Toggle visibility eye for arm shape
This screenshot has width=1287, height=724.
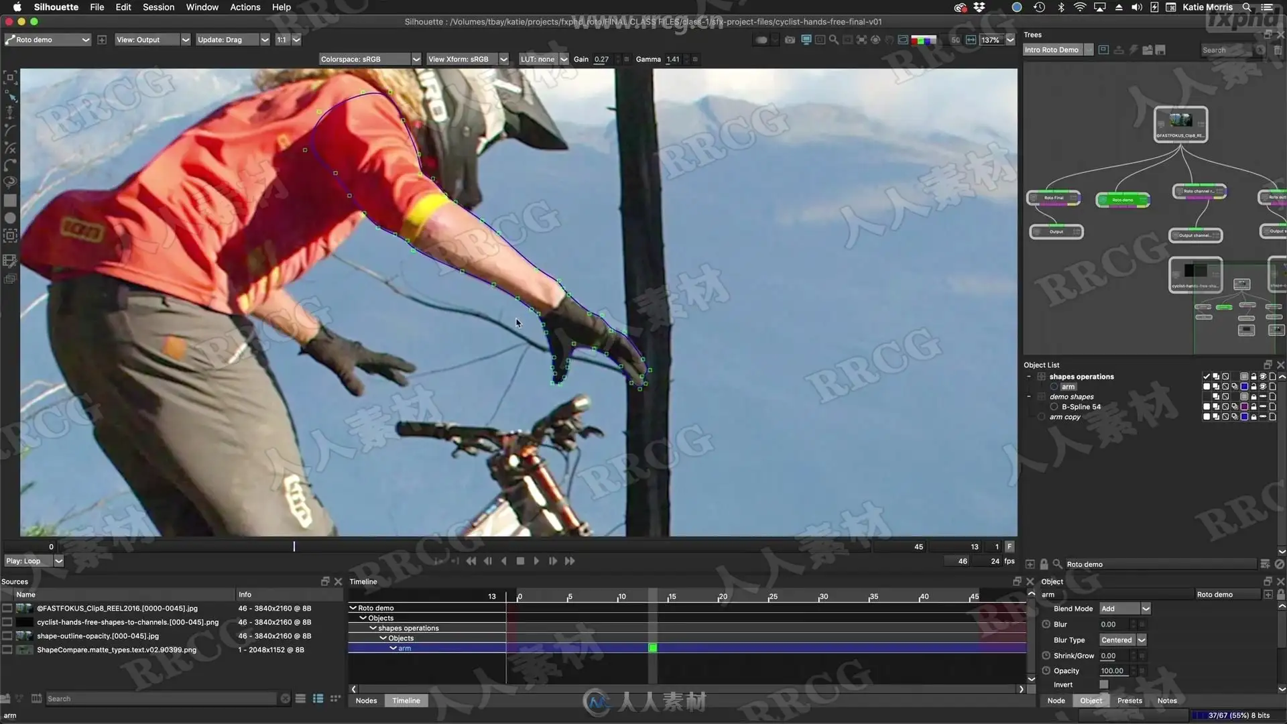click(1263, 387)
